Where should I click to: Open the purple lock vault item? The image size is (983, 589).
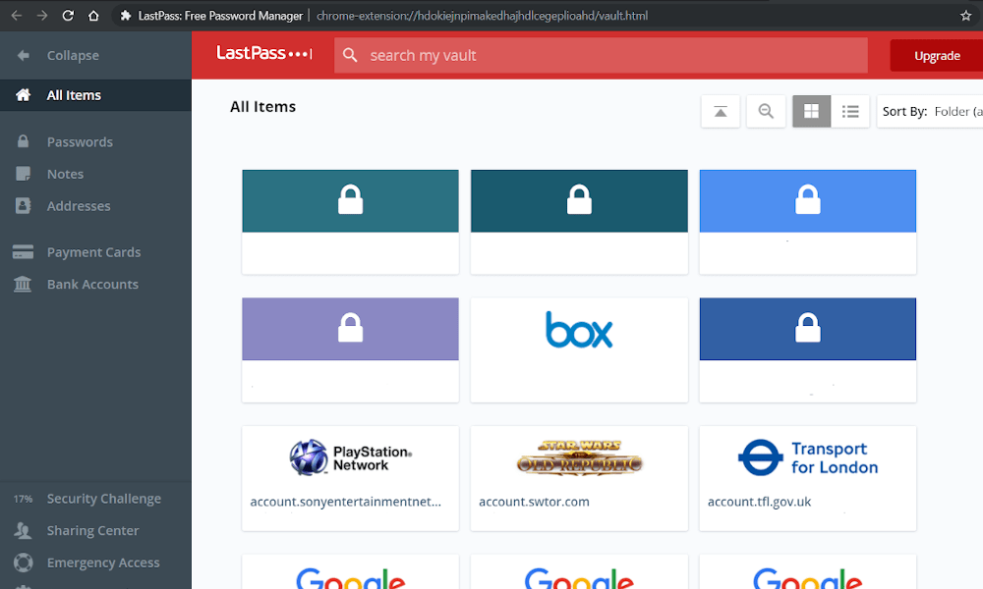(351, 349)
